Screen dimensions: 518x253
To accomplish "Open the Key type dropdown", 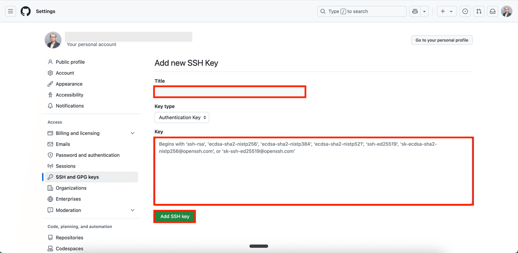I will (182, 117).
